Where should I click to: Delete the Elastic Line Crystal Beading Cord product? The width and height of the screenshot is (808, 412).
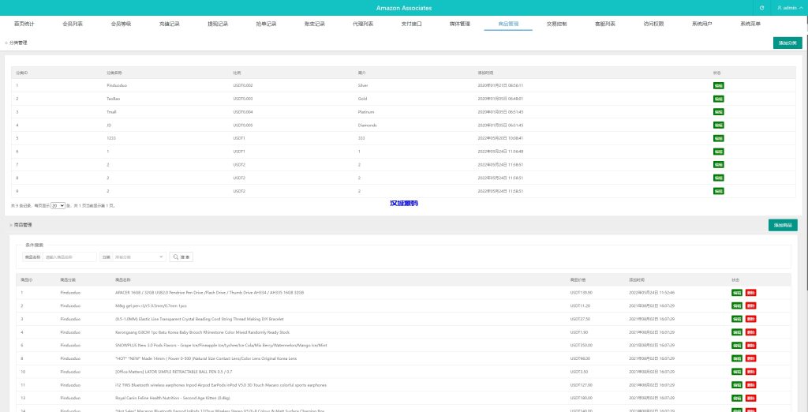(x=750, y=319)
